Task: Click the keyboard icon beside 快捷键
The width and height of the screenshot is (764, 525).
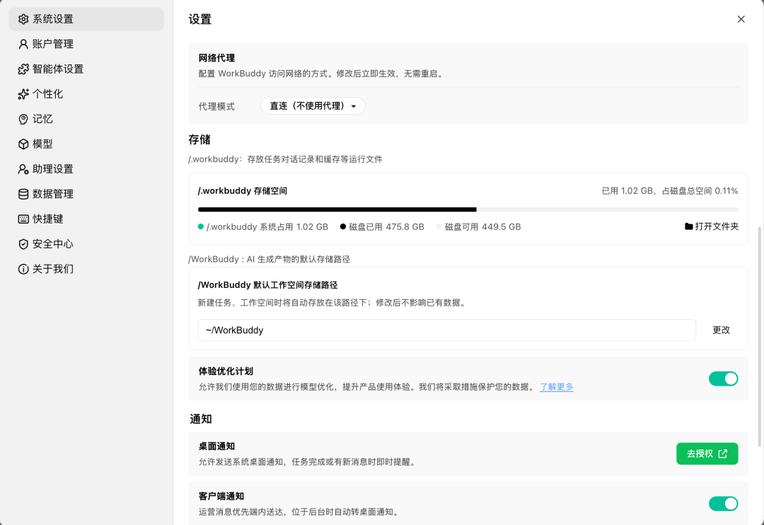Action: pos(23,219)
